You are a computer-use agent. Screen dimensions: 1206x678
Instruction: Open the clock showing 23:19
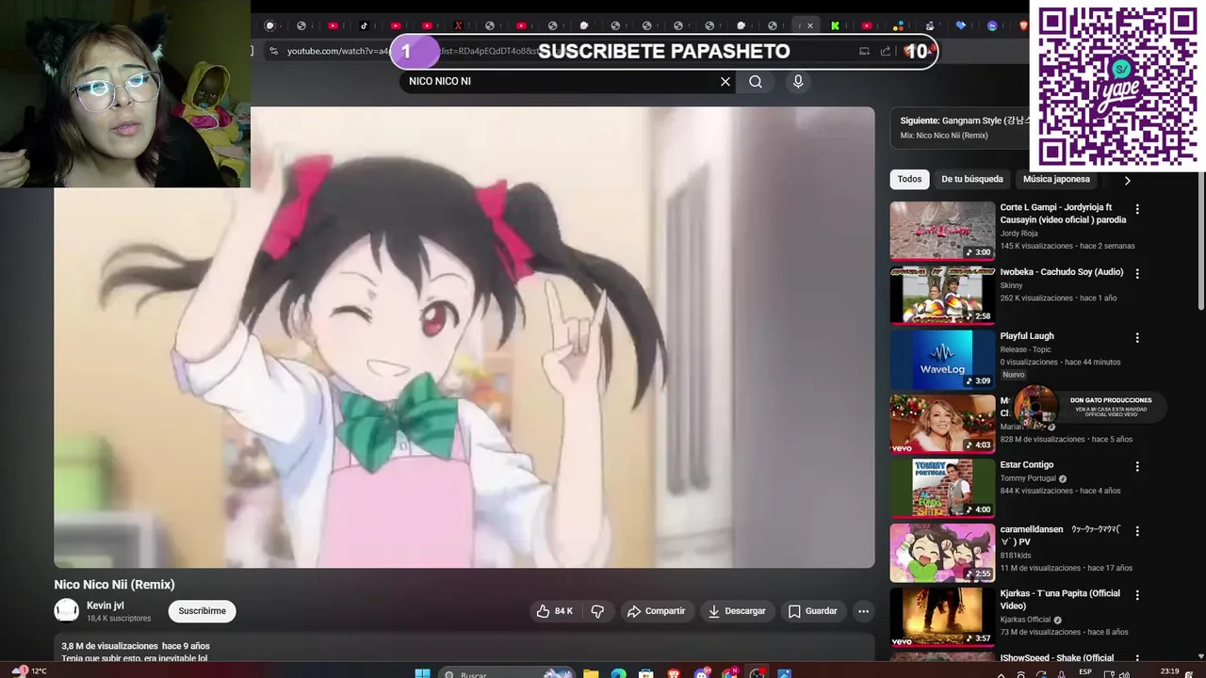point(1170,672)
